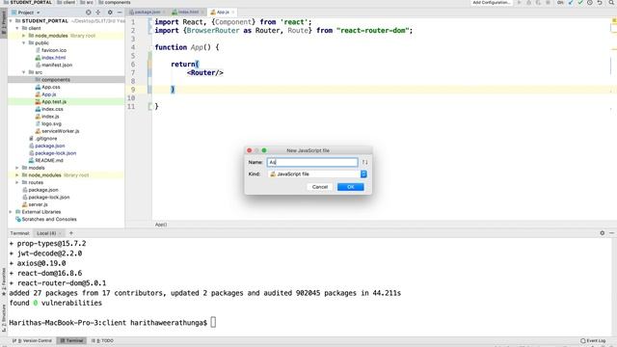The height and width of the screenshot is (347, 617).
Task: Toggle Project side tool window button
Action: tap(4, 23)
